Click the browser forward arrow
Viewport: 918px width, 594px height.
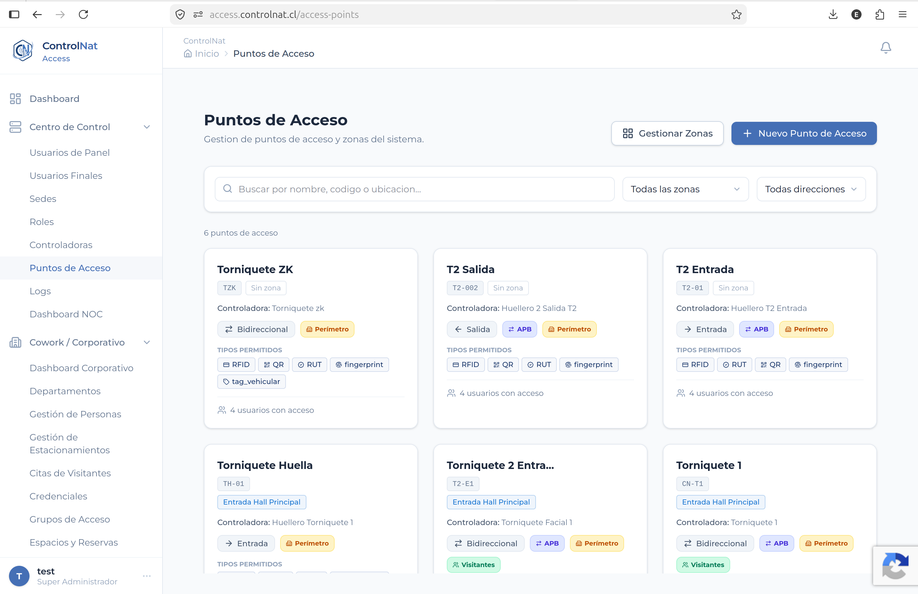pos(60,15)
